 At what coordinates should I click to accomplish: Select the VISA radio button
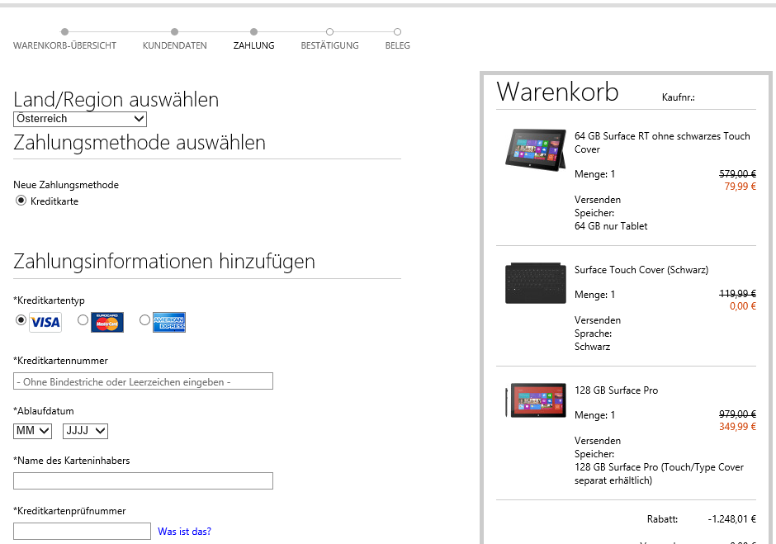coord(21,320)
